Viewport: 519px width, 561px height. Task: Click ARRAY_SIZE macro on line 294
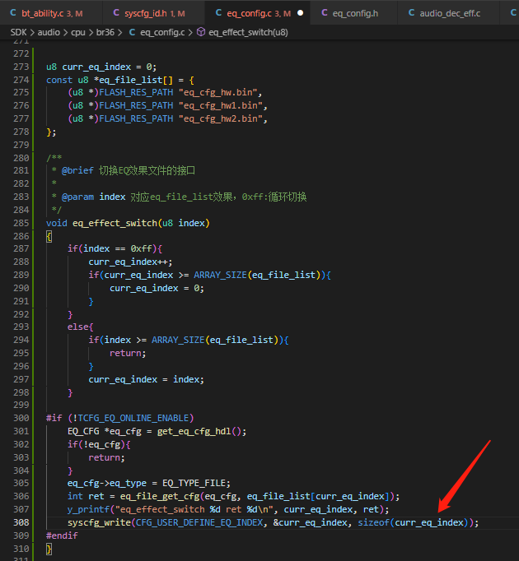coord(178,341)
